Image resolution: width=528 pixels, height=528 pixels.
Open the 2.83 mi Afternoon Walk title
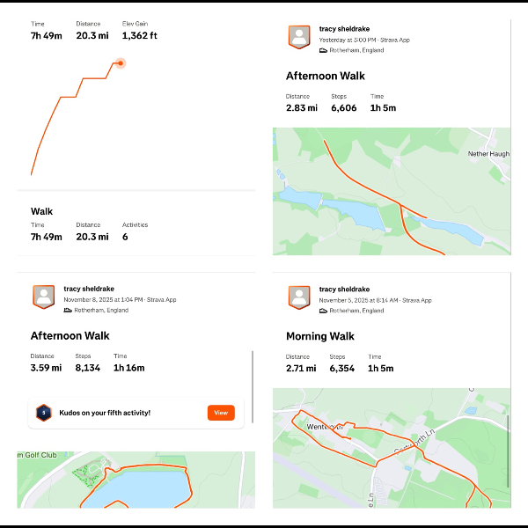pos(325,77)
